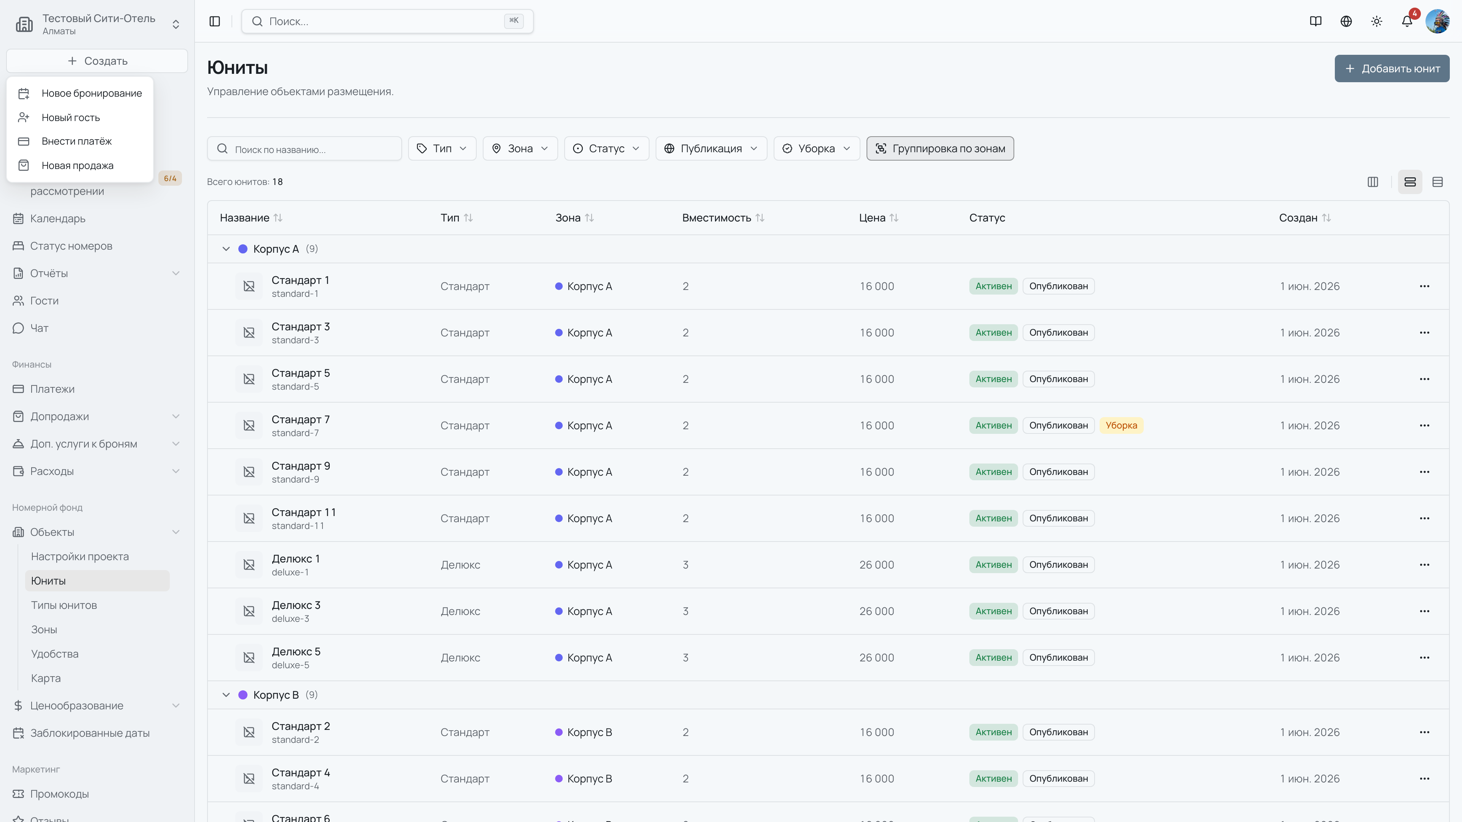Collapse the Корпус B group

pos(226,695)
